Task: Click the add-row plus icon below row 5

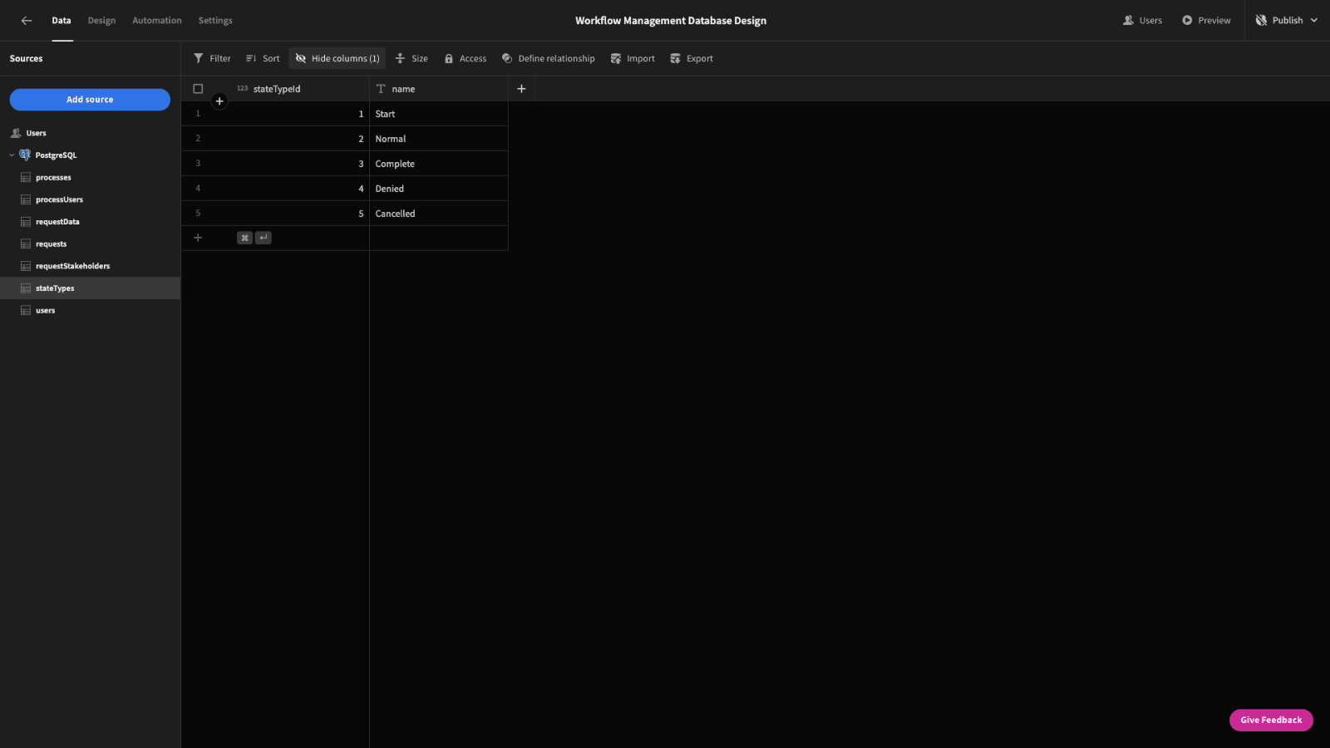Action: [198, 238]
